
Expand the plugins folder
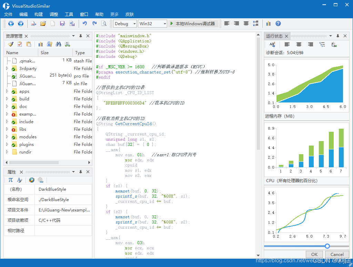tap(7, 144)
